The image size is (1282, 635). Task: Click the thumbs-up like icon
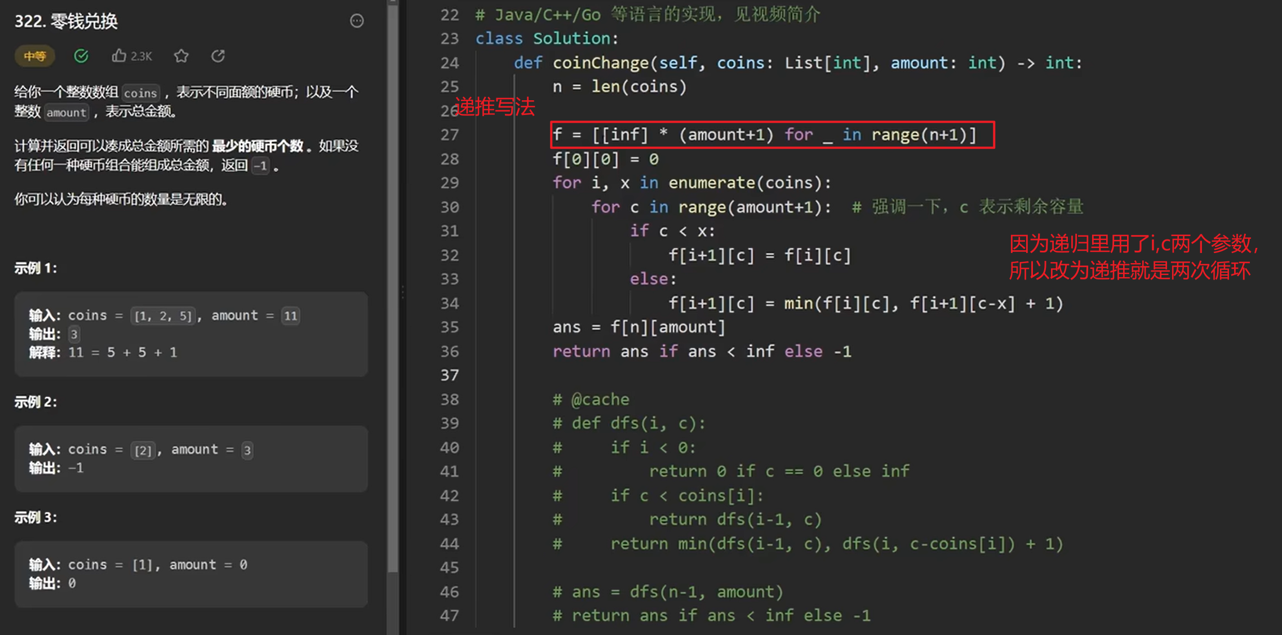118,56
